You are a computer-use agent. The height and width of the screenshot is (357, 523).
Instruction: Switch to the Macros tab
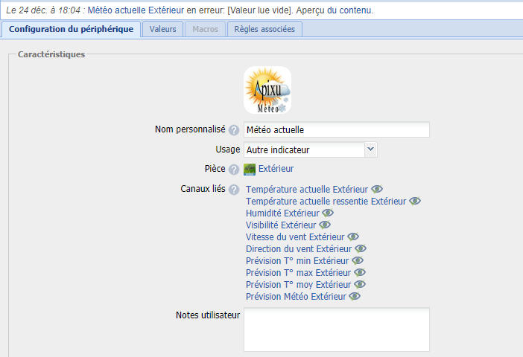click(x=205, y=29)
